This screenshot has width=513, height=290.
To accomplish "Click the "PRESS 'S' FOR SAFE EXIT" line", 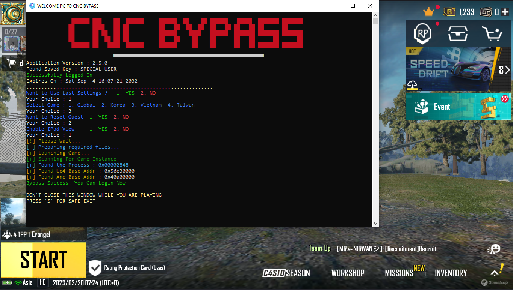I will pyautogui.click(x=61, y=201).
